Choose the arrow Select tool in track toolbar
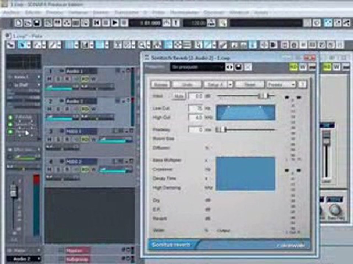This screenshot has width=353, height=264. pos(22,45)
